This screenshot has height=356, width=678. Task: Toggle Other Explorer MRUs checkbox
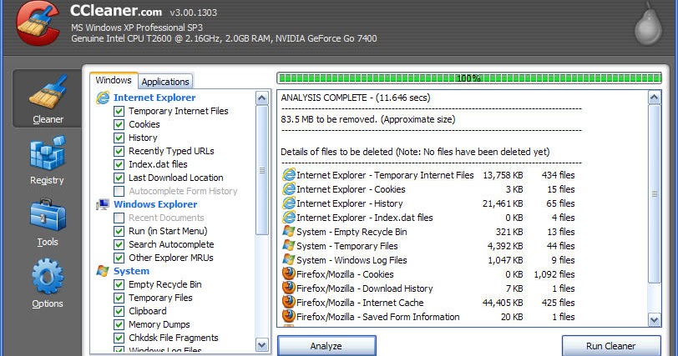point(119,258)
